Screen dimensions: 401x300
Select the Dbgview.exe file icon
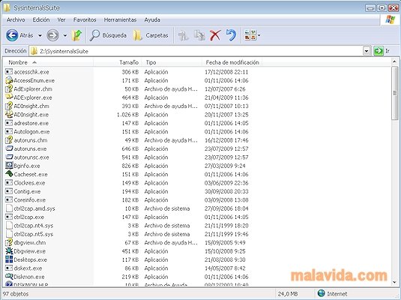(9, 251)
